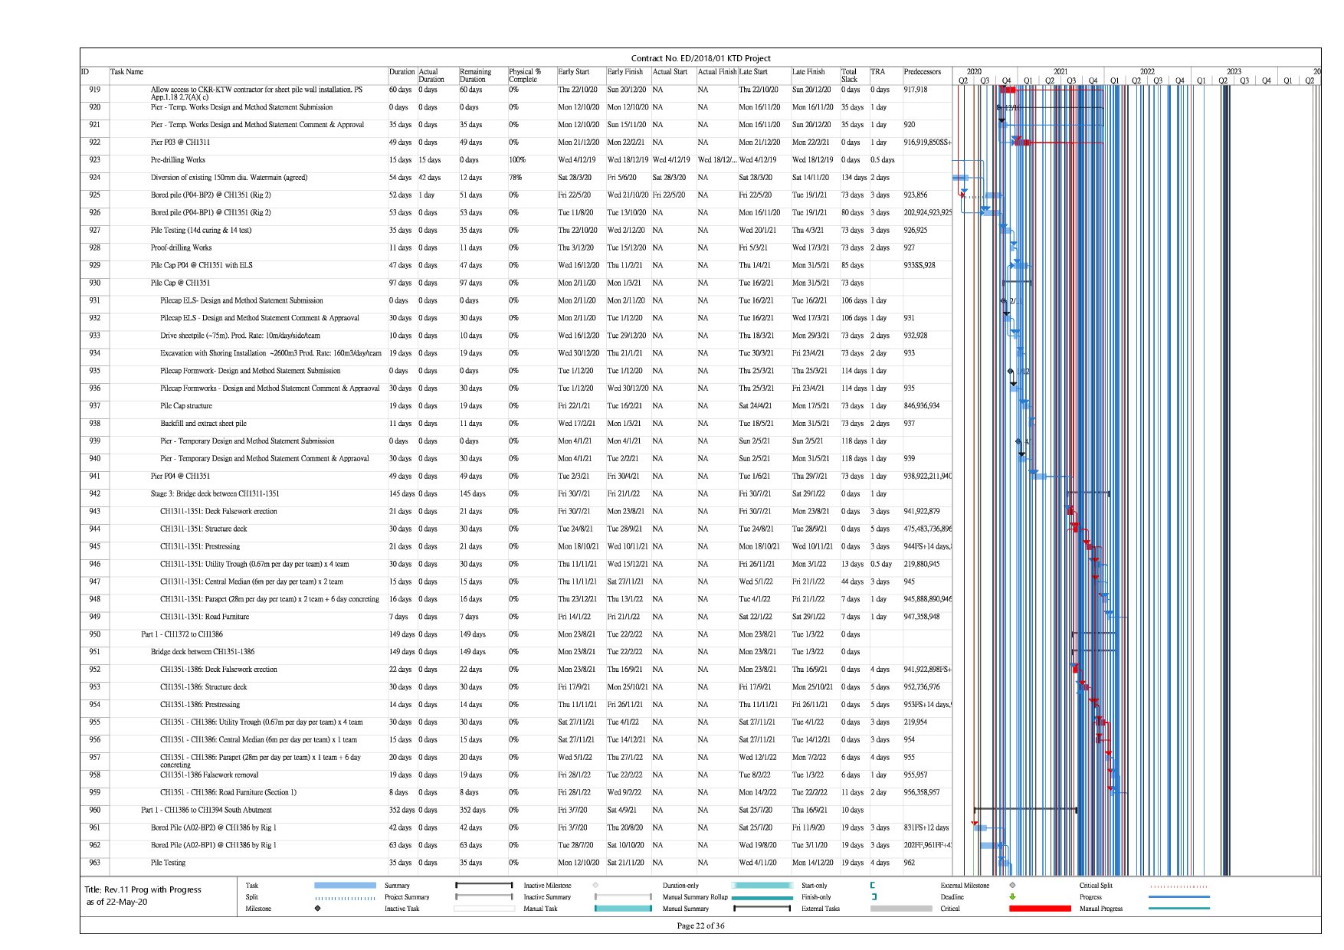The height and width of the screenshot is (950, 1344).
Task: Click the dotted Split bar symbol in legend
Action: pos(345,897)
